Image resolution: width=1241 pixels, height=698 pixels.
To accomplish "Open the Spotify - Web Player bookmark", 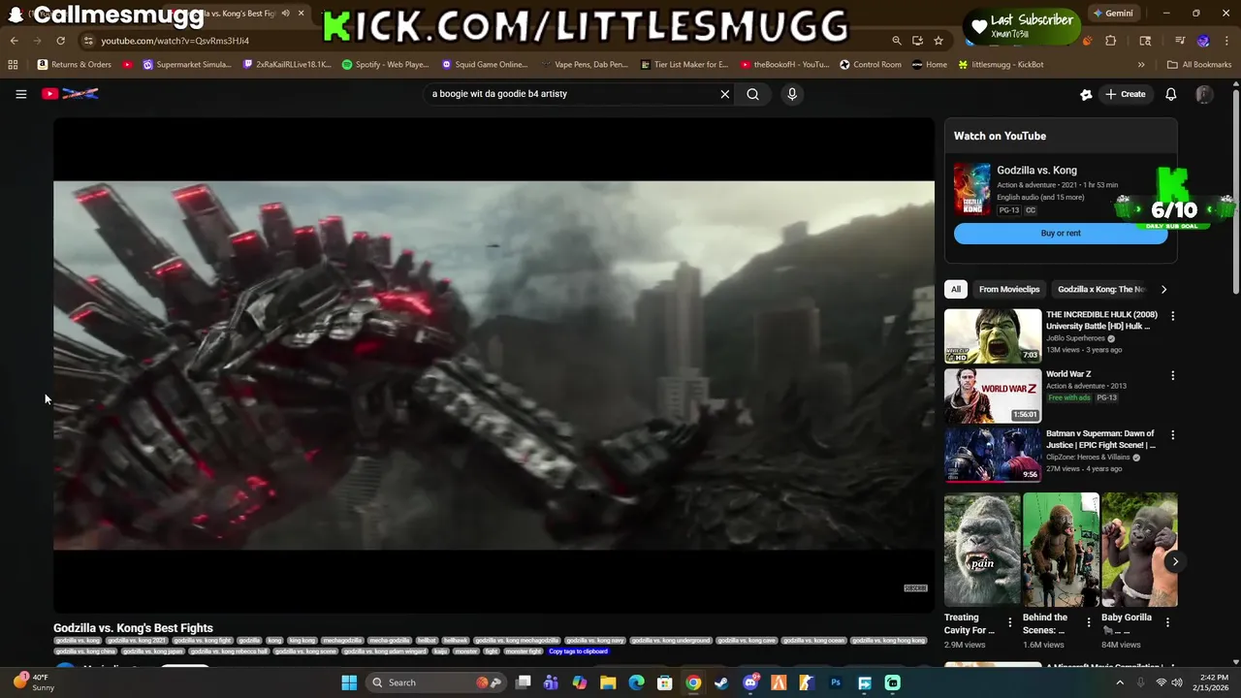I will [x=385, y=65].
